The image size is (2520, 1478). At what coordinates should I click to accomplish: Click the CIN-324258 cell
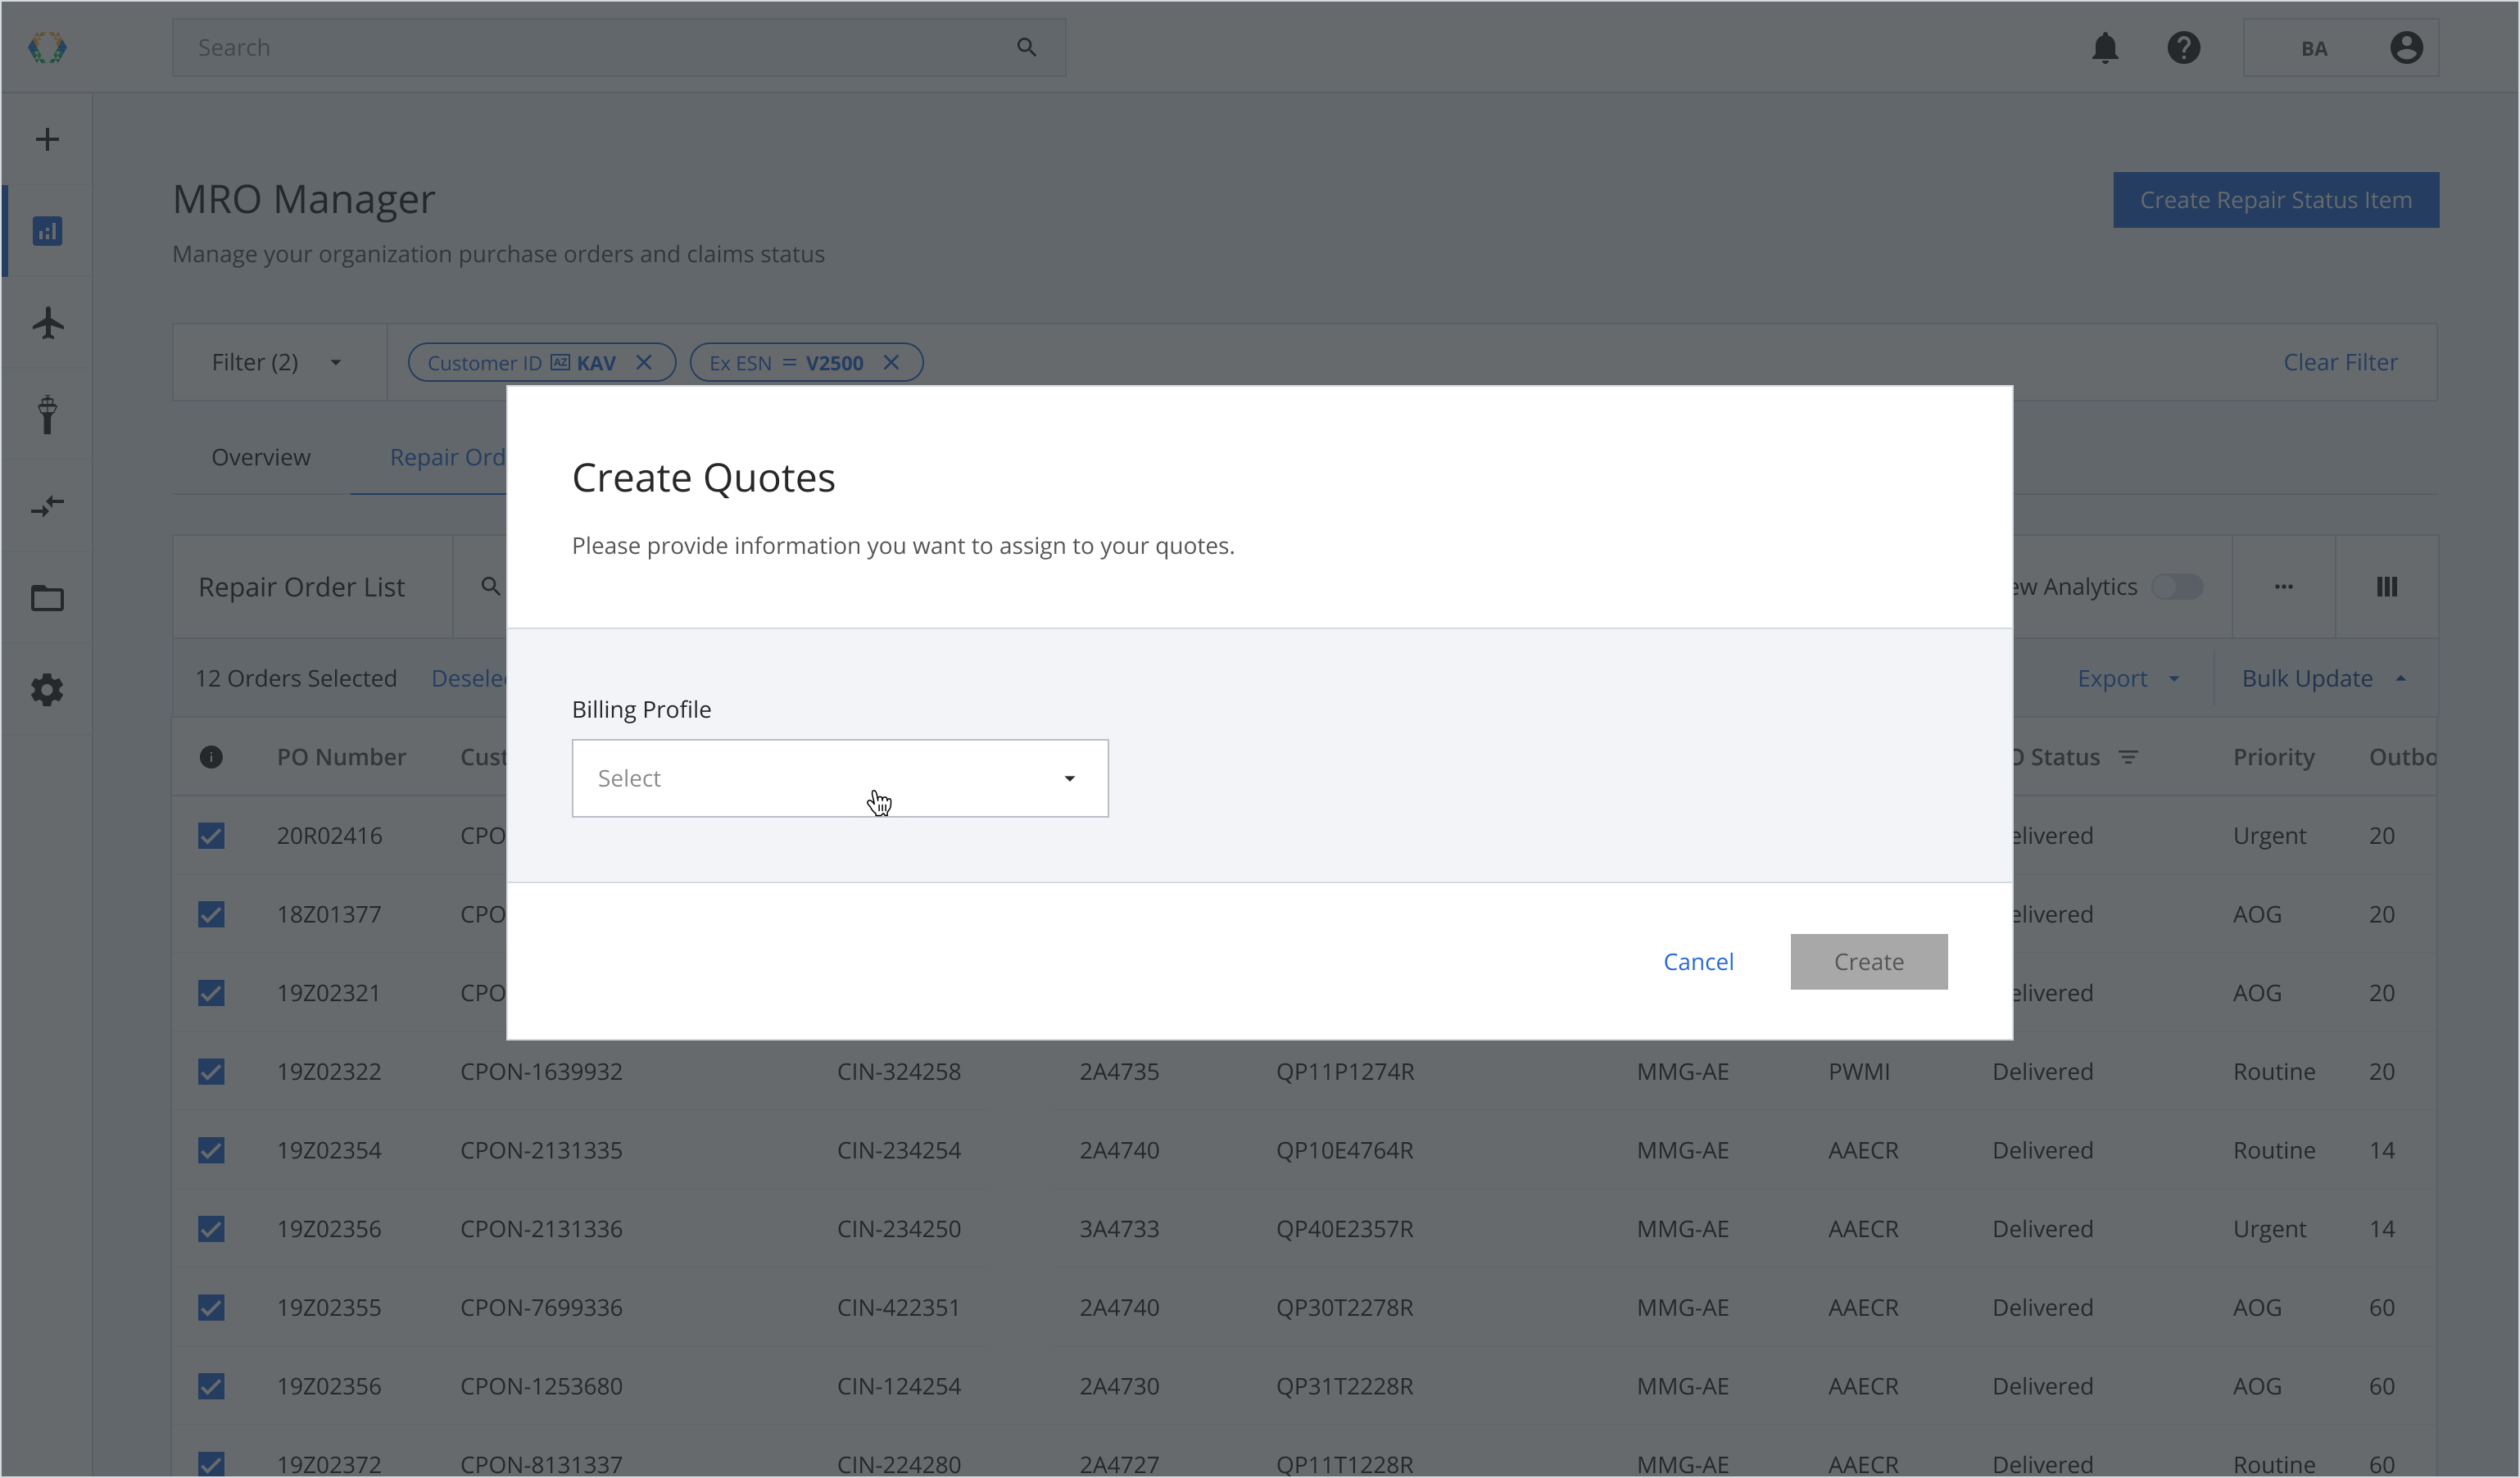898,1071
